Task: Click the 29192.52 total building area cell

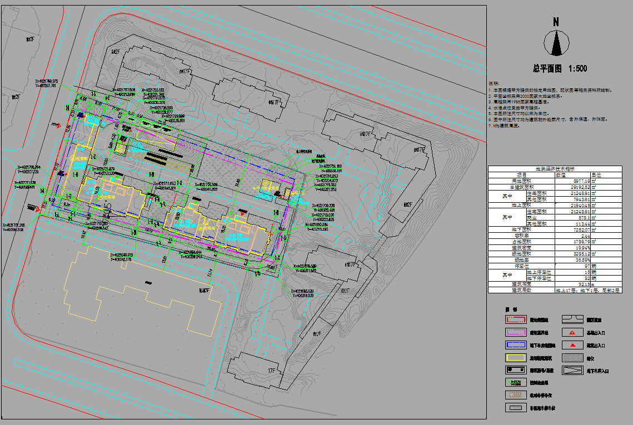Action: tap(581, 187)
